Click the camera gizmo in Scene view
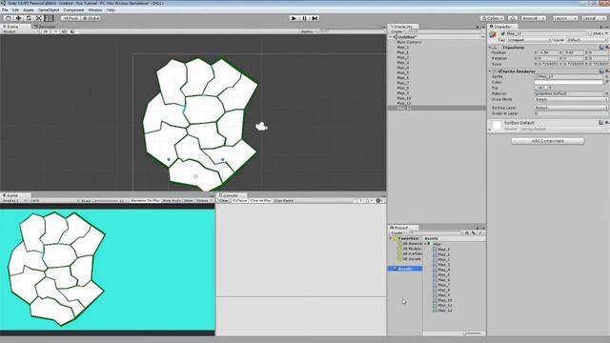Viewport: 610px width, 343px height. (x=261, y=127)
